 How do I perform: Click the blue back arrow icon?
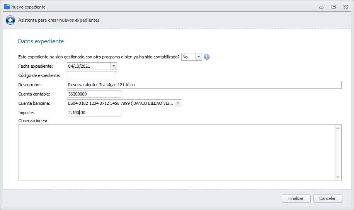pos(10,20)
